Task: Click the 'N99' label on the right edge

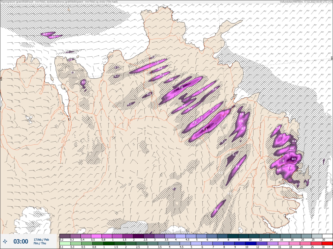Action: click(332, 58)
